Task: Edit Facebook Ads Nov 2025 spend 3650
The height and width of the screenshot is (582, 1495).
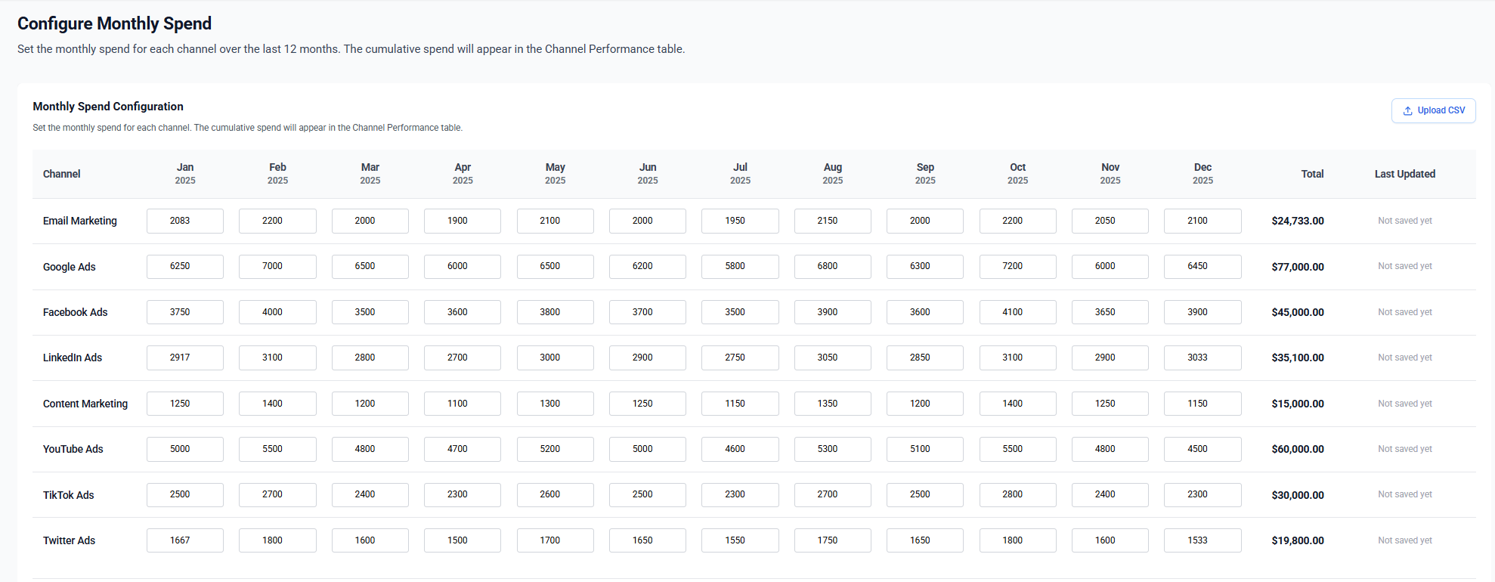Action: pos(1110,312)
